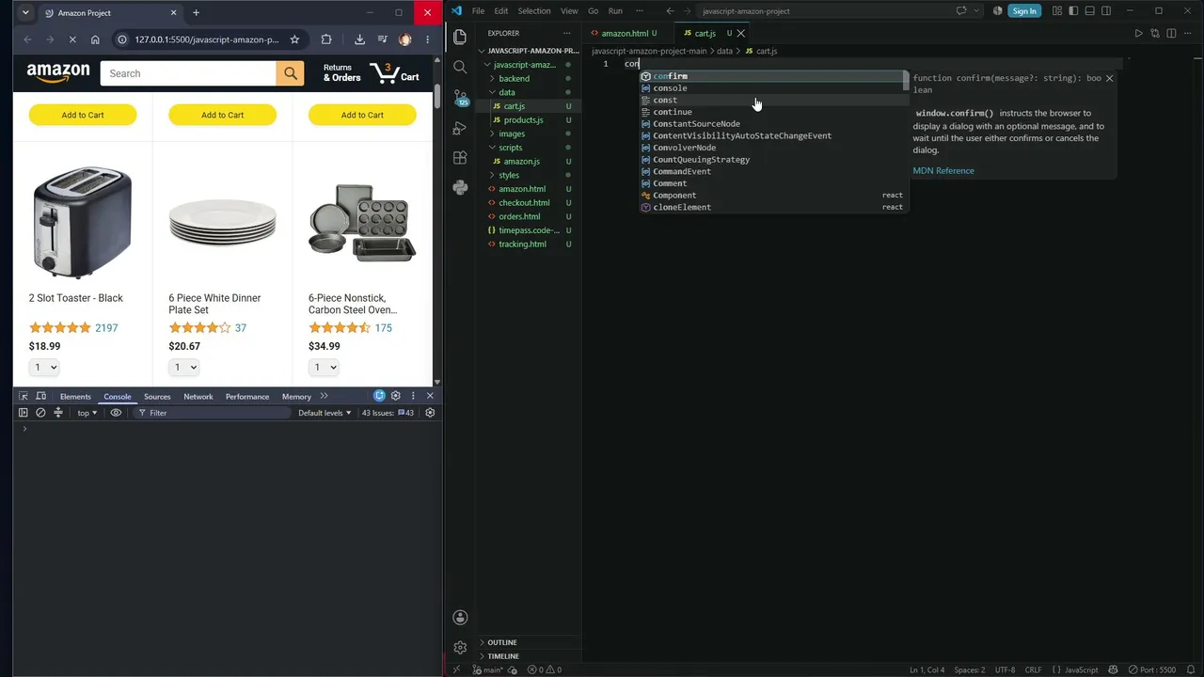Click Run Code play icon in editor

(x=1138, y=34)
